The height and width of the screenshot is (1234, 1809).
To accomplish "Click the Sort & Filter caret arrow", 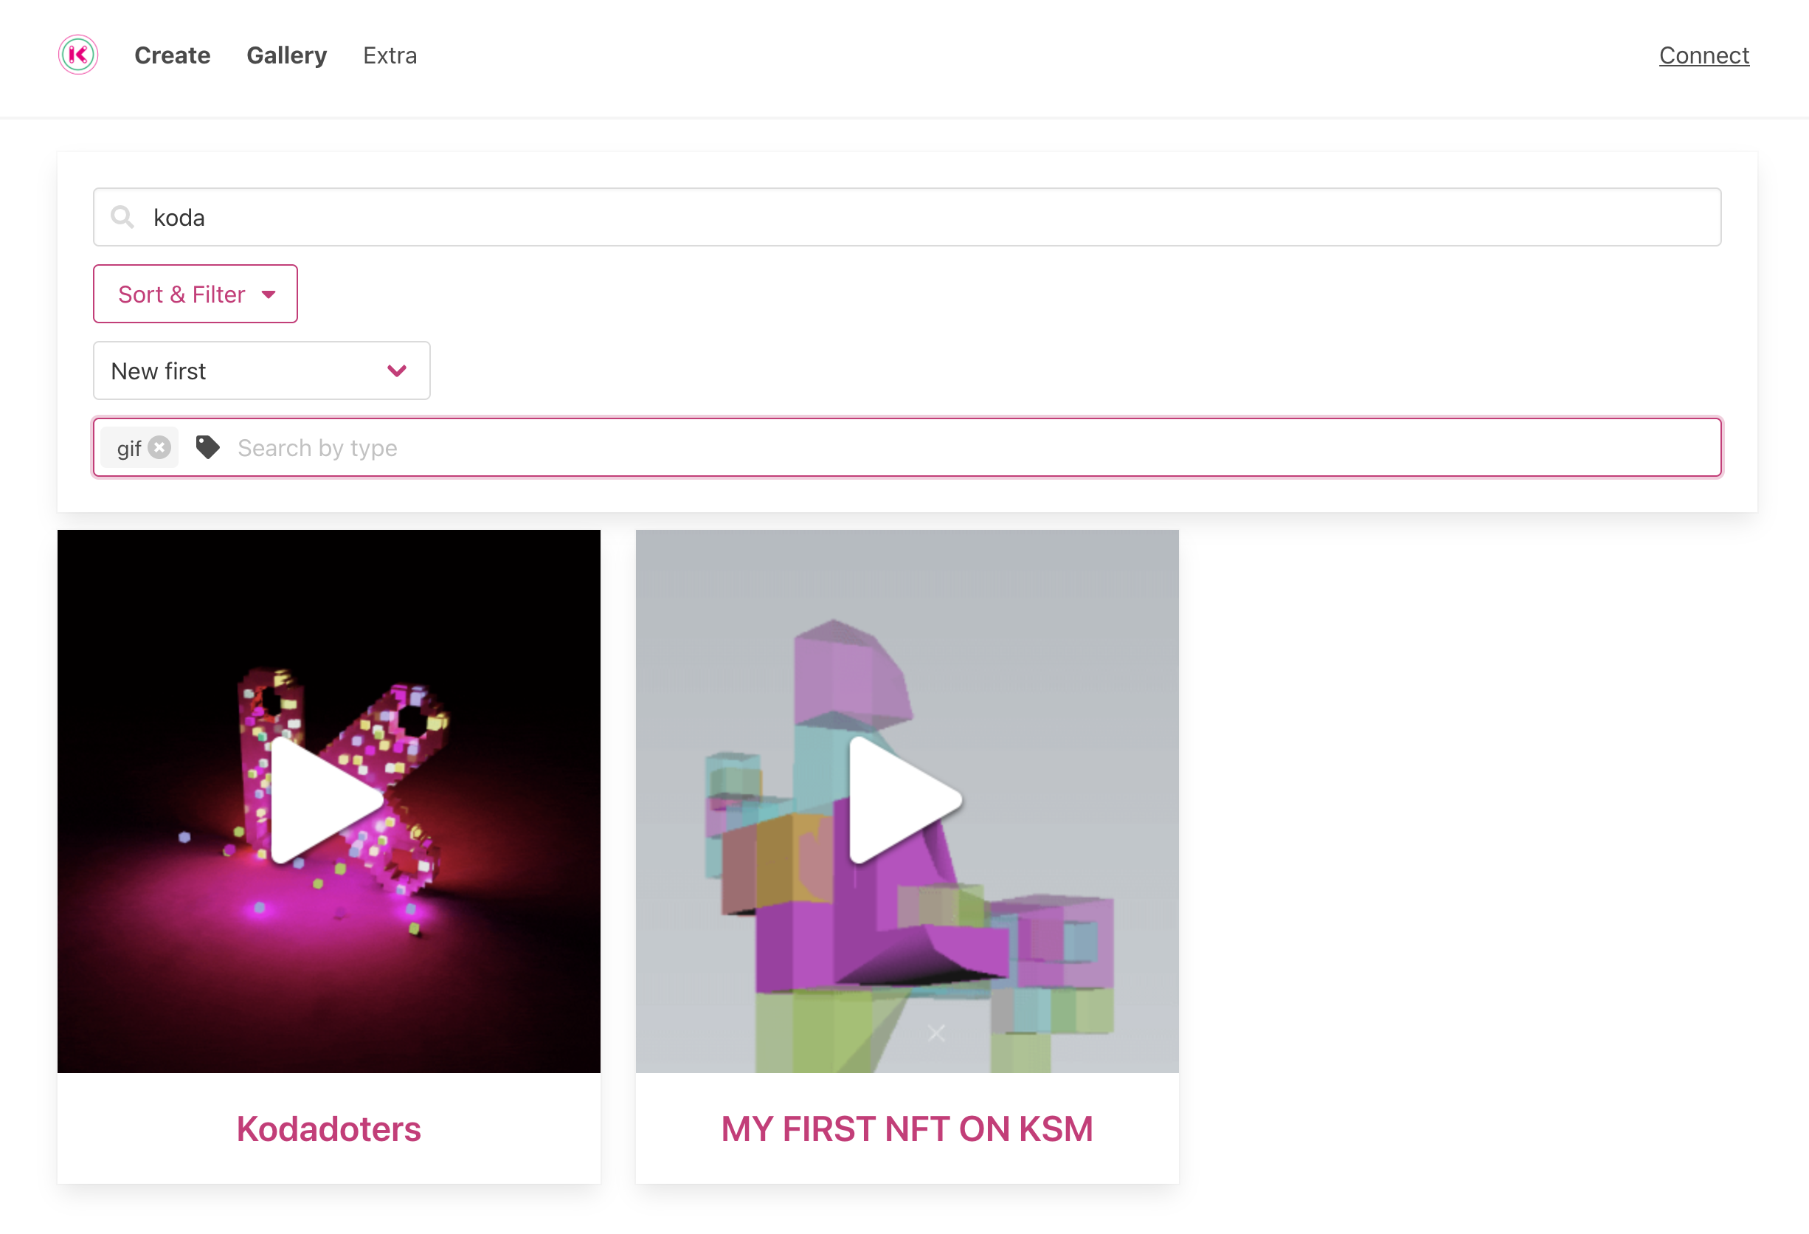I will pyautogui.click(x=269, y=294).
